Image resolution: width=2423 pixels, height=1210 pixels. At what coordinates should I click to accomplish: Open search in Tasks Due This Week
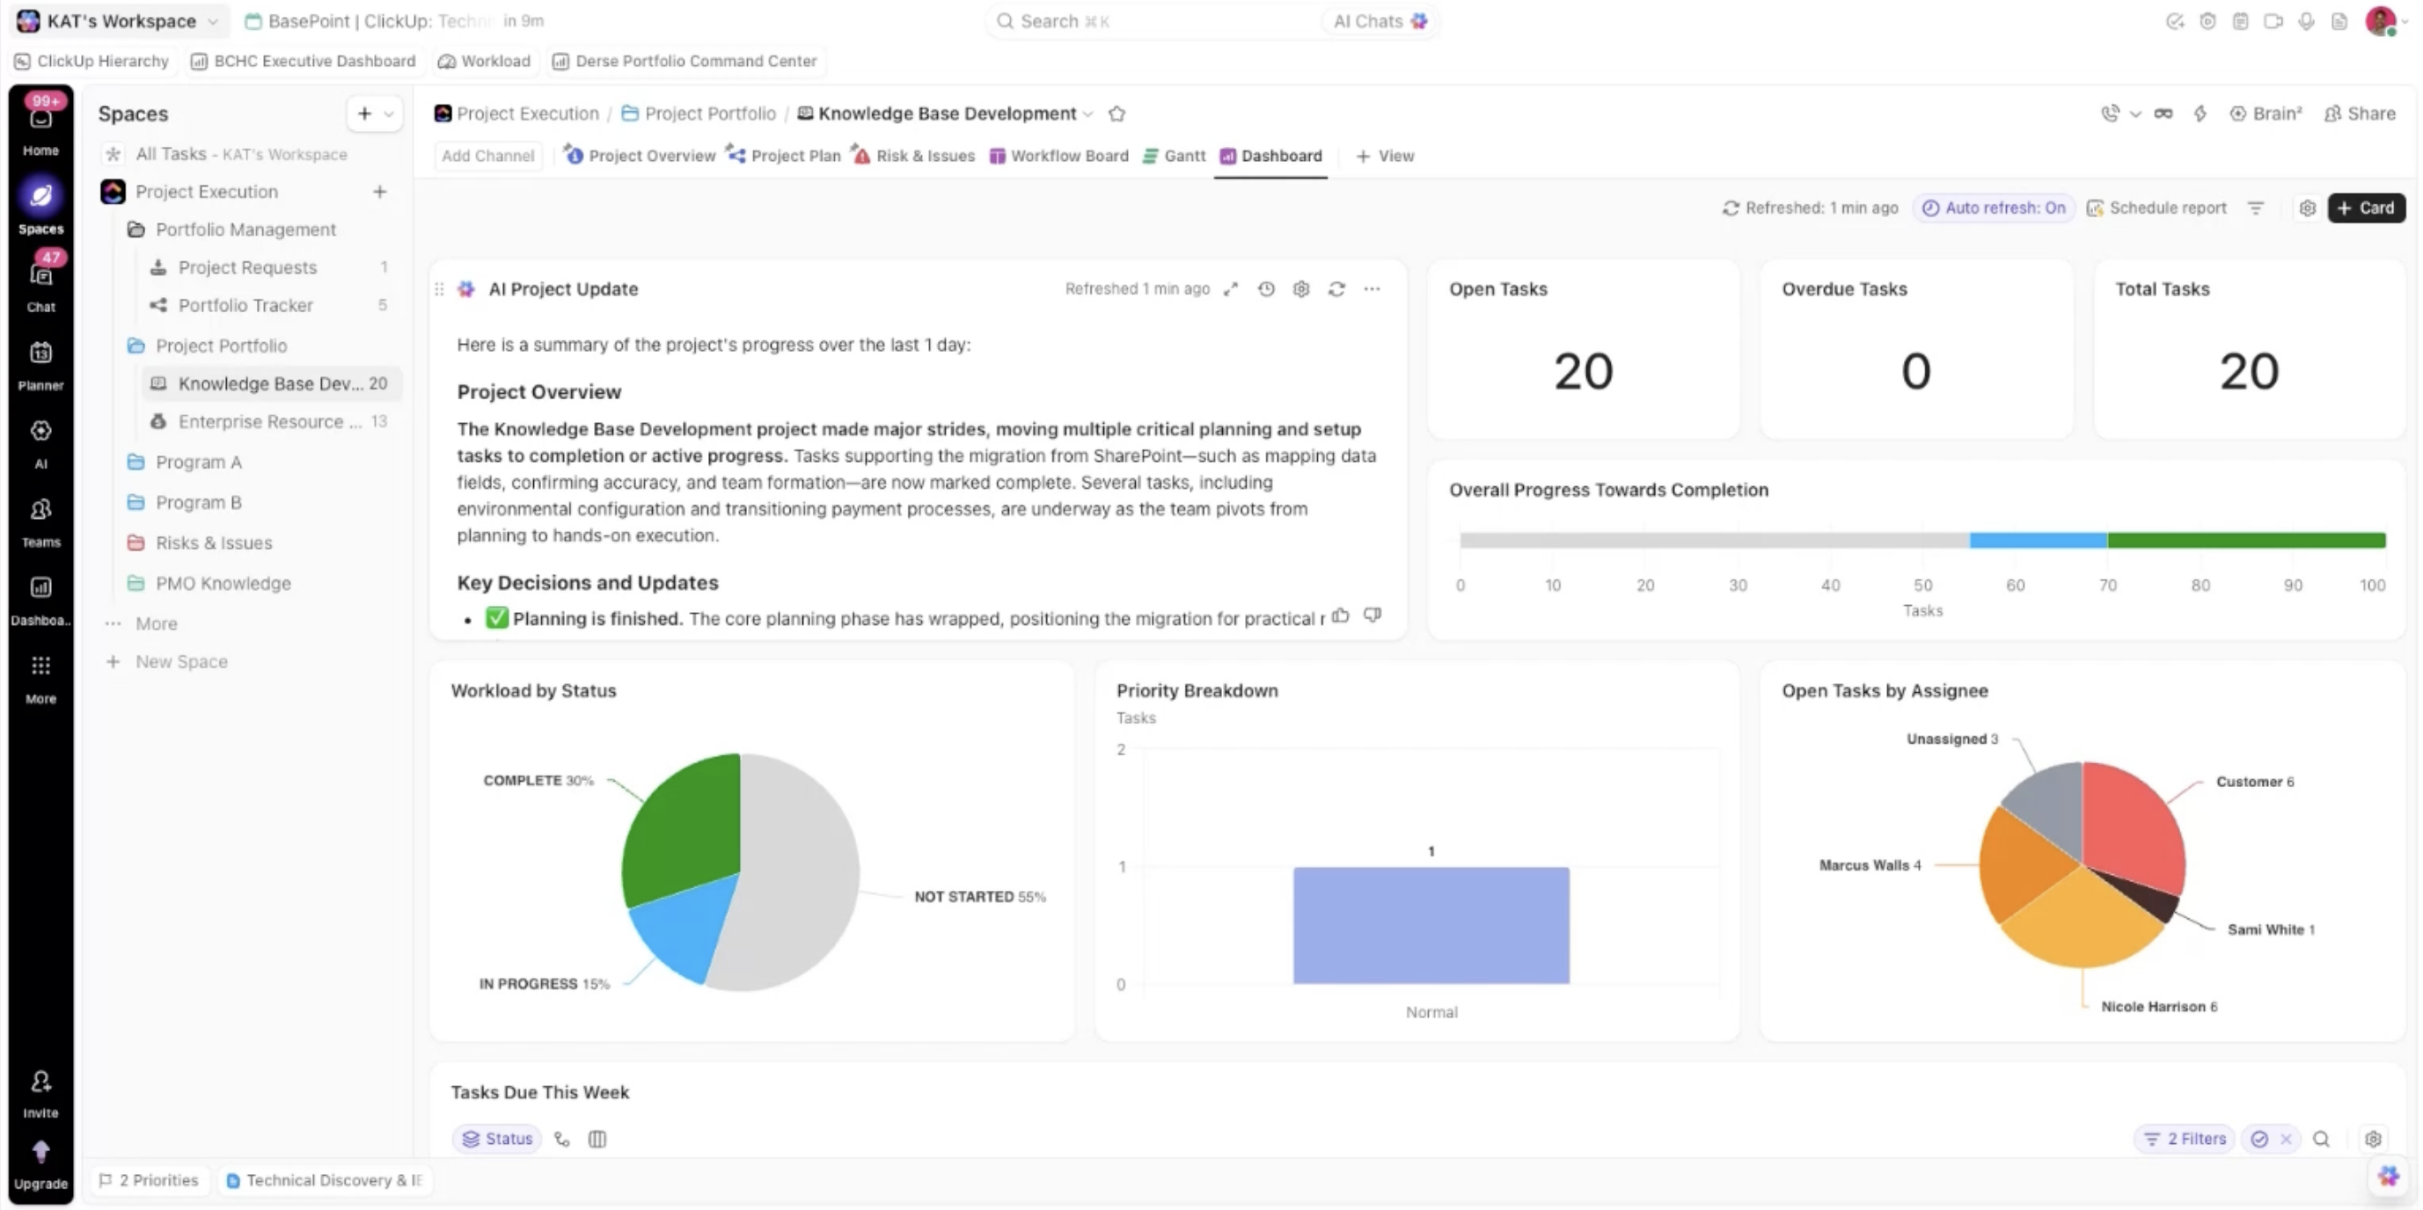(x=2320, y=1140)
